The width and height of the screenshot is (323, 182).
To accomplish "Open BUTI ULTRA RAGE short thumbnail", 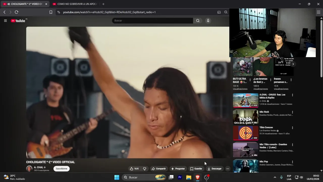I will [x=243, y=66].
